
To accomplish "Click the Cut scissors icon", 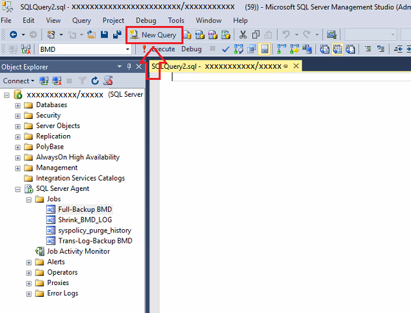I will click(x=243, y=34).
